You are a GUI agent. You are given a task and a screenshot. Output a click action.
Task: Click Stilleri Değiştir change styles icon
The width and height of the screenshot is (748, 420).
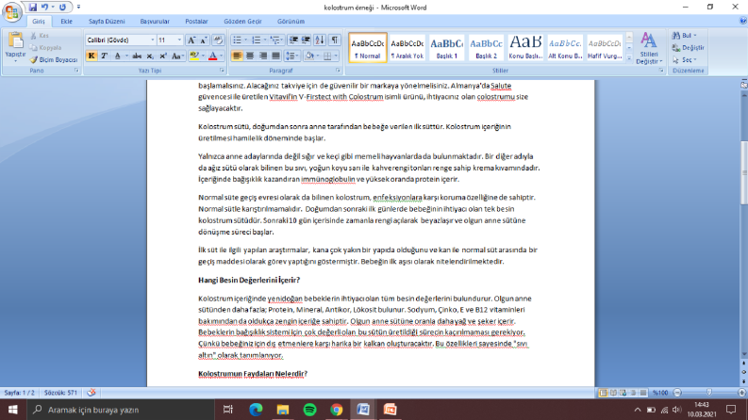tap(648, 48)
